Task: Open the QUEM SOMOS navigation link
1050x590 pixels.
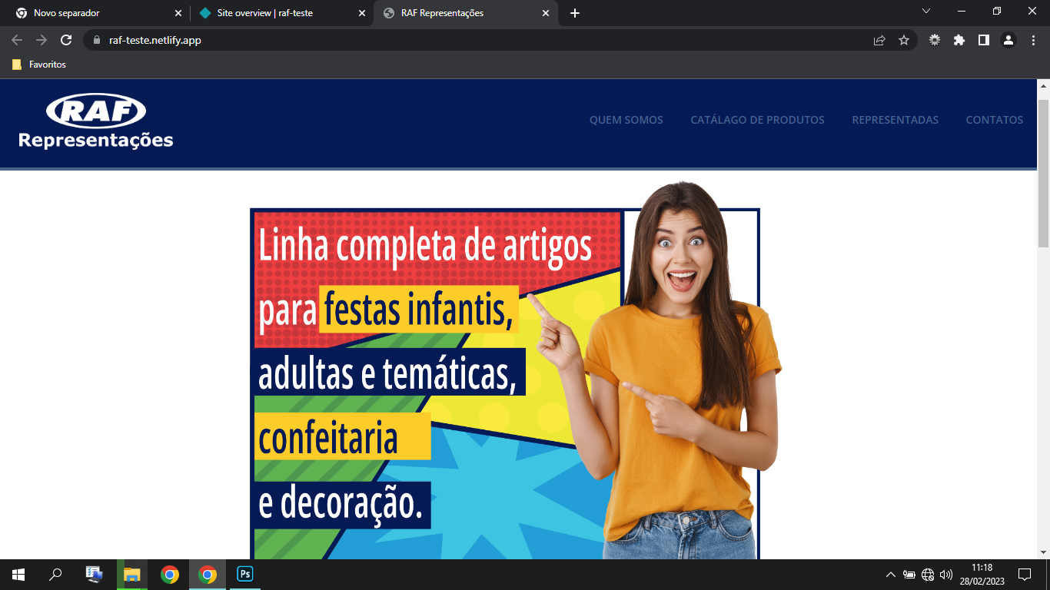Action: [626, 120]
